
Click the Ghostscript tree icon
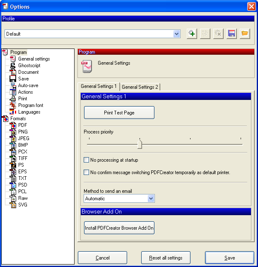[x=13, y=66]
